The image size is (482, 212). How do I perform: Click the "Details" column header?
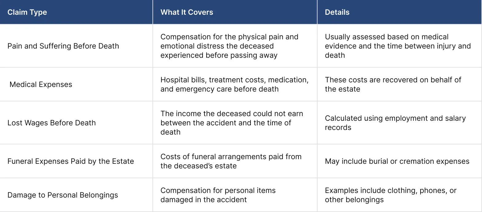[x=337, y=12]
